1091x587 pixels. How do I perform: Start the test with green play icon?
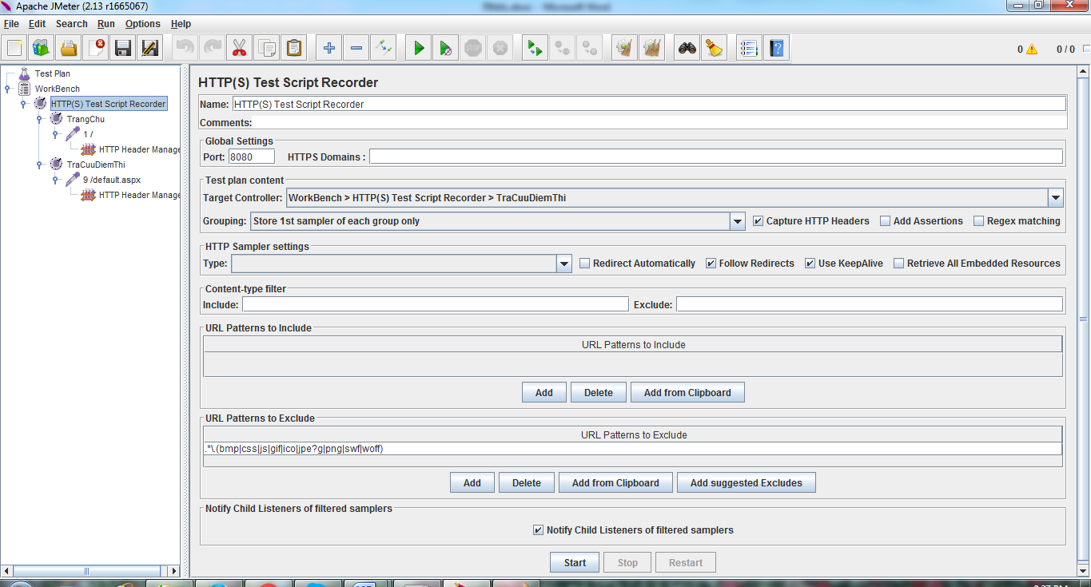419,49
